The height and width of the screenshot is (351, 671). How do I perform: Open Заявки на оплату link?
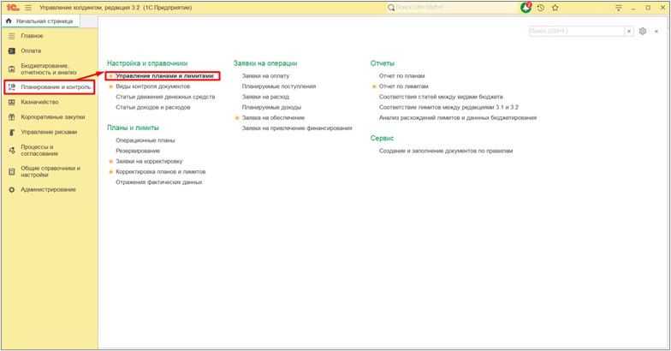click(265, 76)
